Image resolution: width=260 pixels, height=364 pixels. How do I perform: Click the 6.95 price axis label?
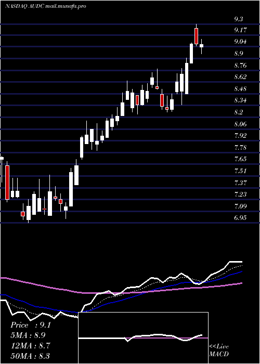click(240, 218)
